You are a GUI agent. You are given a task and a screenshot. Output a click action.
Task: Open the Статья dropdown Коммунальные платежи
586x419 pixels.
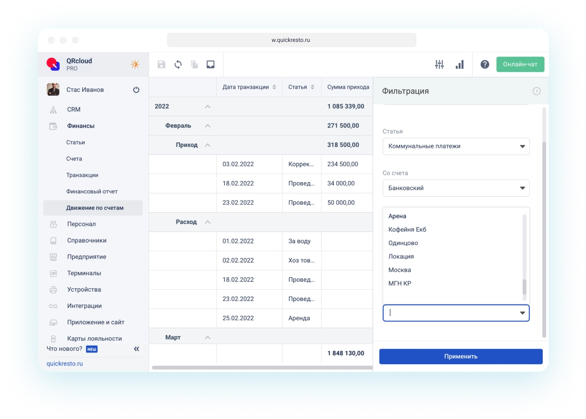click(455, 146)
